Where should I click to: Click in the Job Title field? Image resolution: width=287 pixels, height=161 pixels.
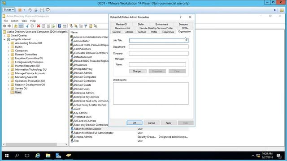tap(158, 40)
